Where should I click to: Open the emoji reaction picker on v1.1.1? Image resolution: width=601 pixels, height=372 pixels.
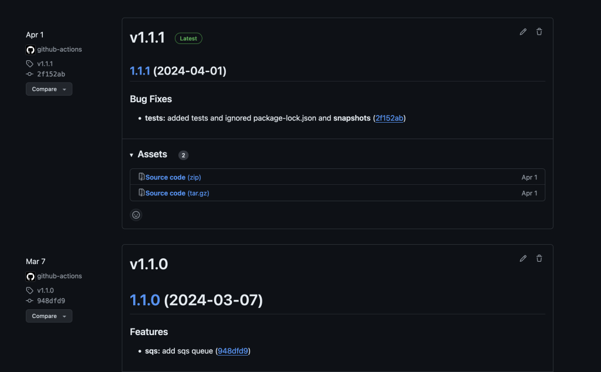pyautogui.click(x=136, y=215)
